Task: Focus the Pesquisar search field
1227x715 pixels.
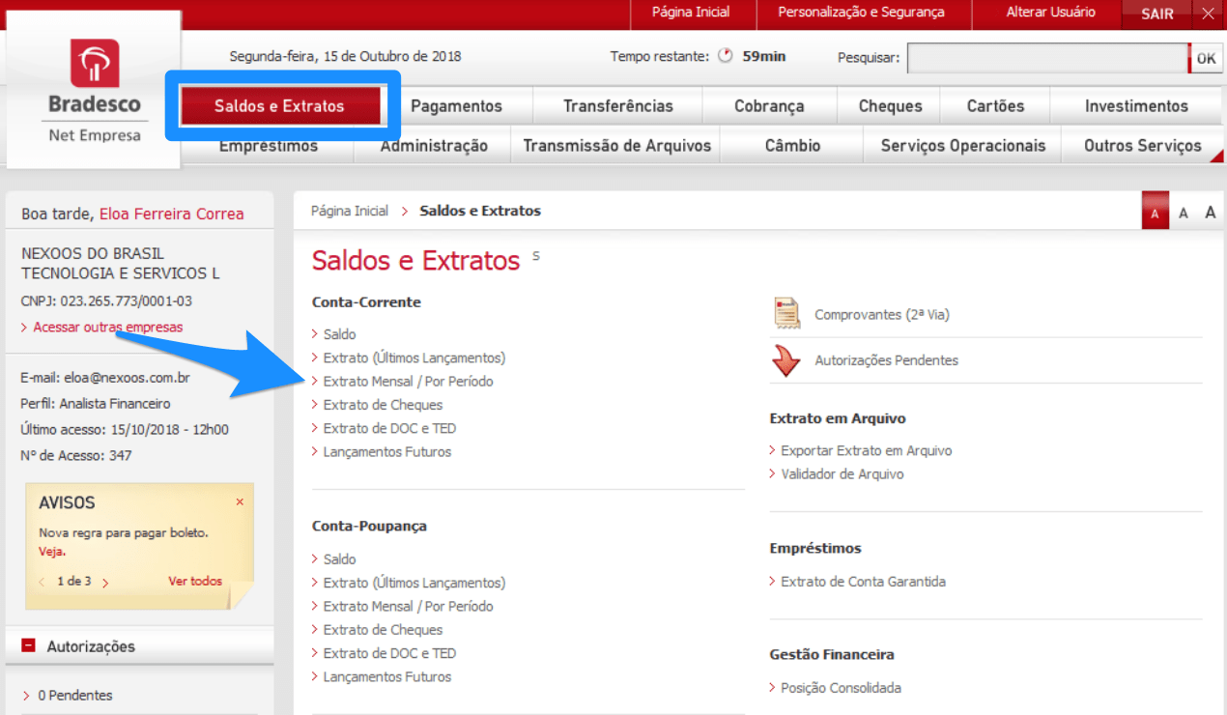Action: coord(1047,58)
